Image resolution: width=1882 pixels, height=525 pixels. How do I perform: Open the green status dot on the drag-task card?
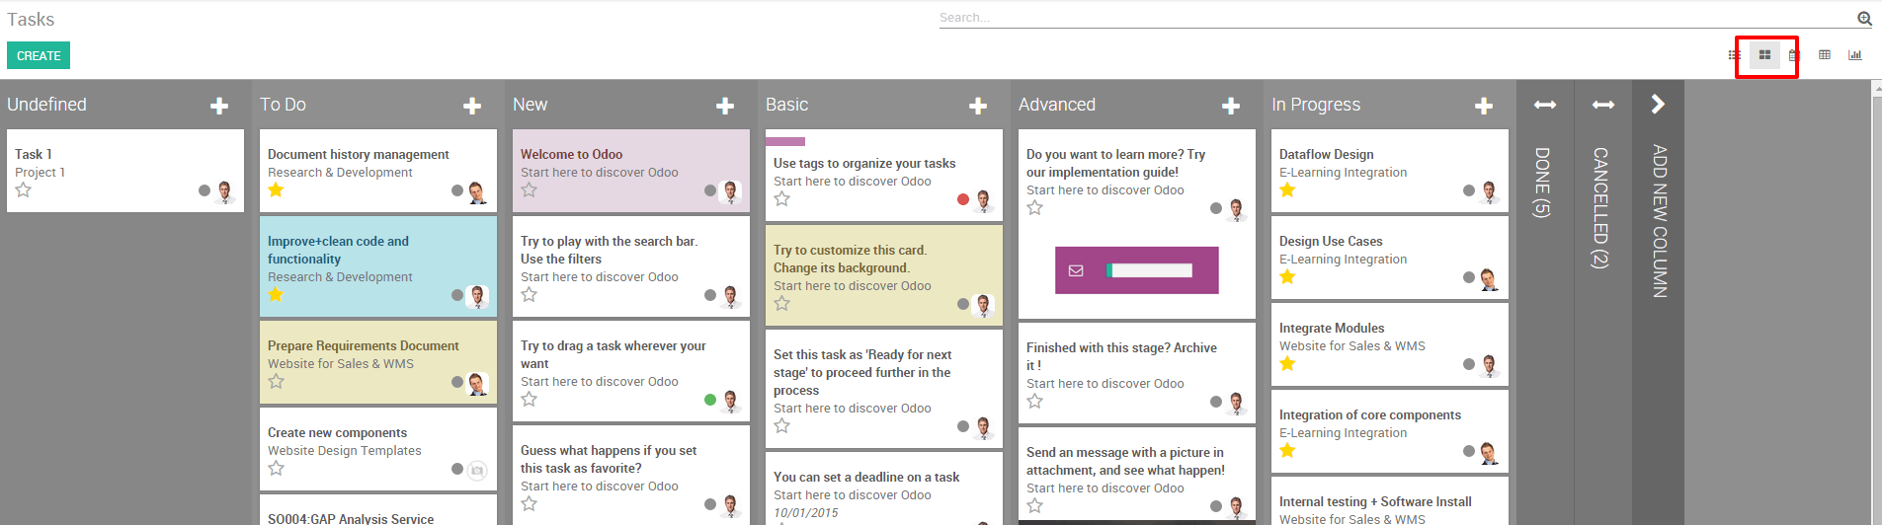coord(710,400)
